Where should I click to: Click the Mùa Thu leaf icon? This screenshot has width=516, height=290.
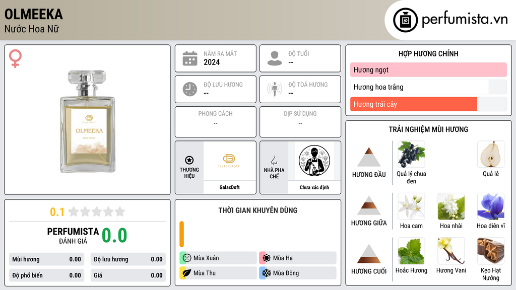[x=187, y=273]
